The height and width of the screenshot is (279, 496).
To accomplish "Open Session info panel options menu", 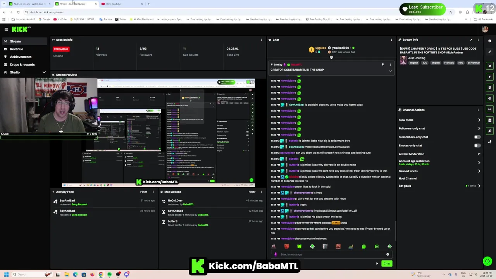I will point(262,40).
